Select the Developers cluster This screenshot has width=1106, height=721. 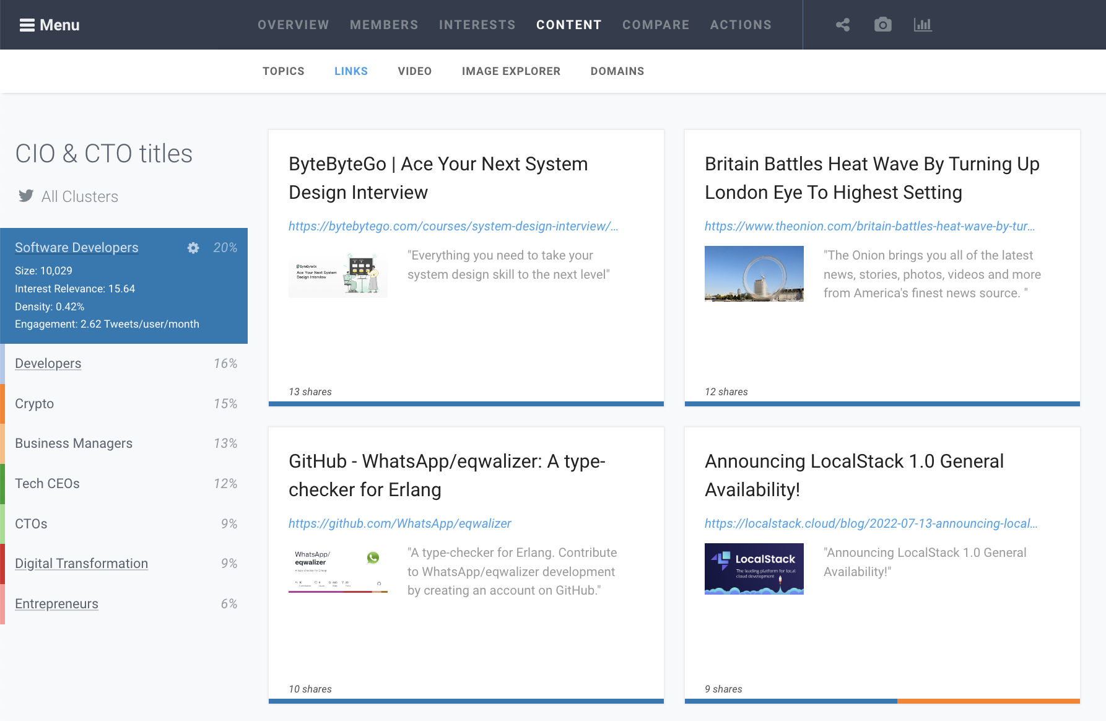(48, 364)
